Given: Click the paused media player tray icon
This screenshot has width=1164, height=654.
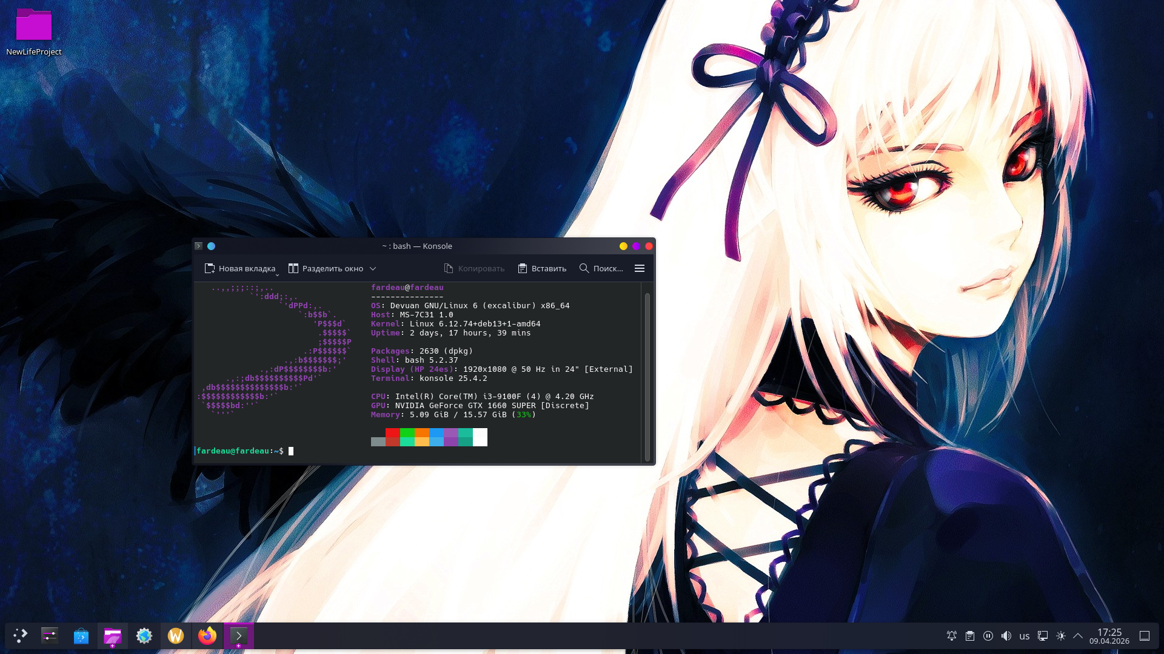Looking at the screenshot, I should coord(988,636).
